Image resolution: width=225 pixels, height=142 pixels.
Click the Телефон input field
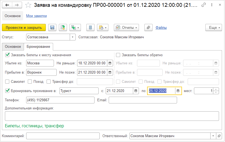tap(60, 100)
